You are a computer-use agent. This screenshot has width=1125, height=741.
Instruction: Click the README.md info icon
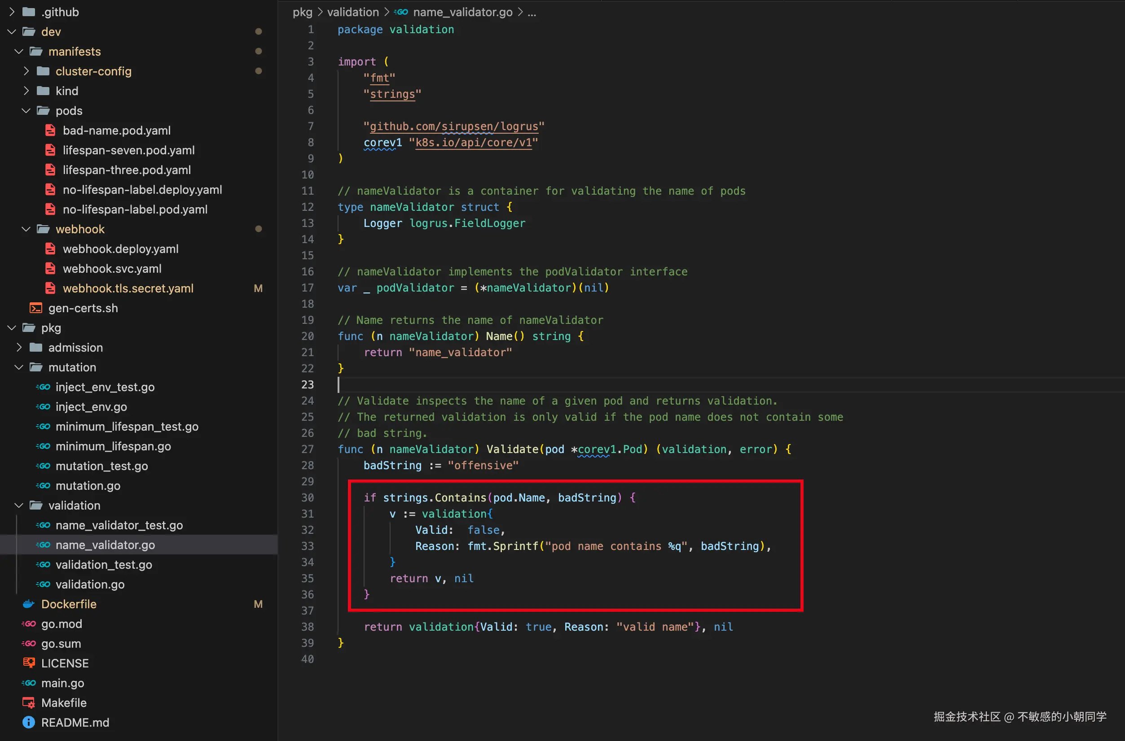(x=28, y=722)
